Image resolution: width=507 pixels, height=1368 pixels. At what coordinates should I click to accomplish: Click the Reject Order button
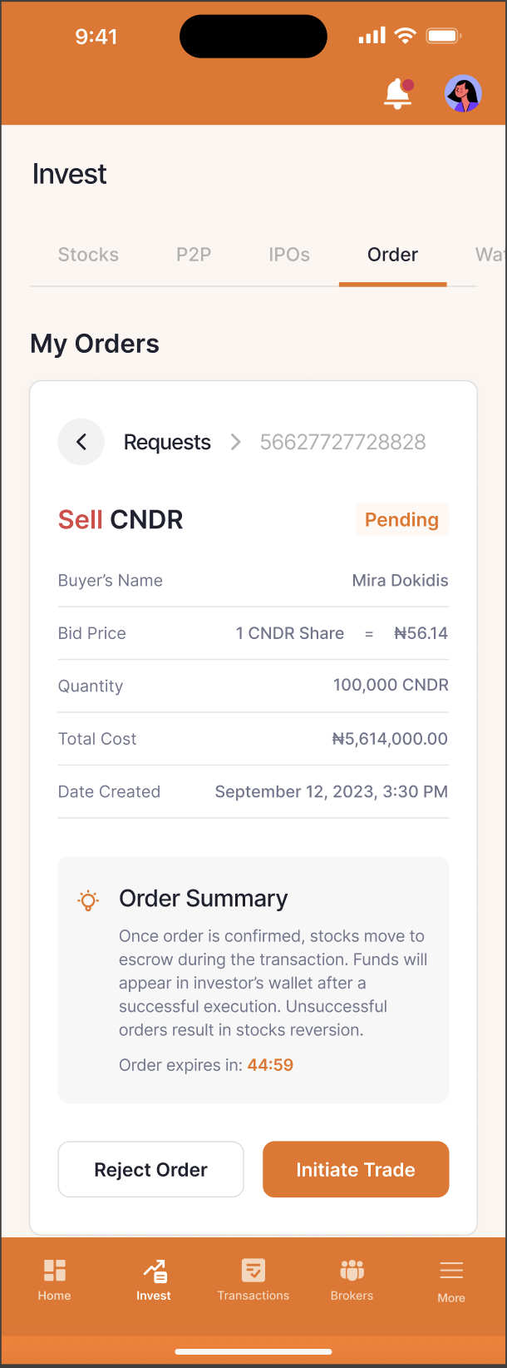[150, 1169]
